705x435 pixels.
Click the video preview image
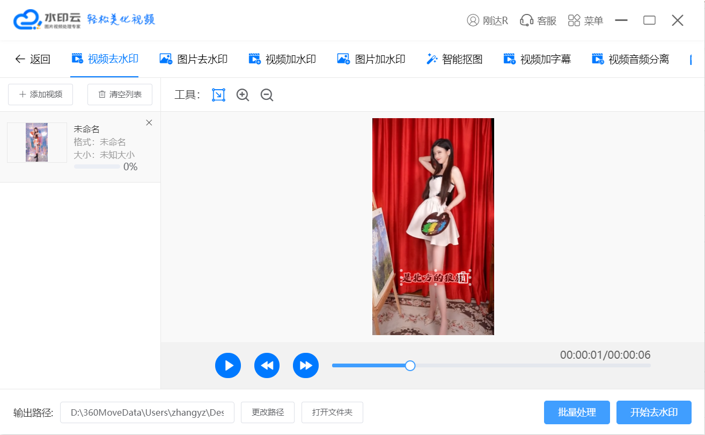433,227
